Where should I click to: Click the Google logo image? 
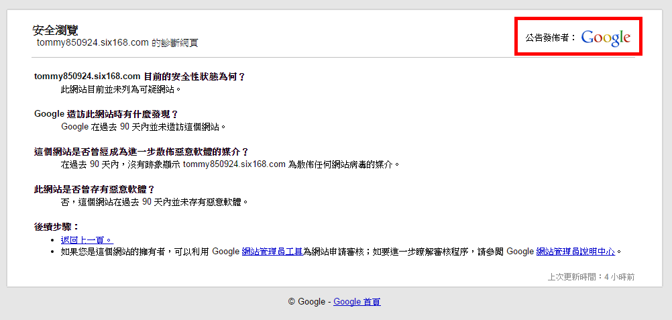click(606, 38)
